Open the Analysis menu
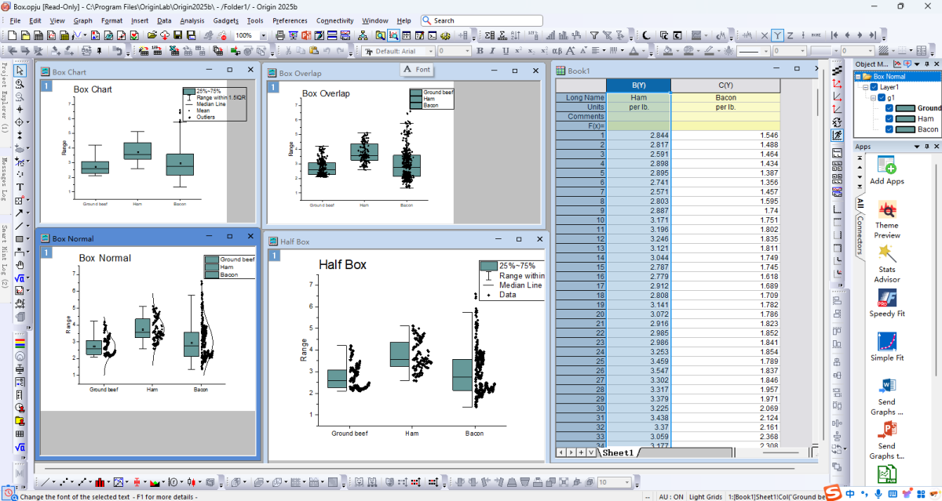This screenshot has height=501, width=942. (x=192, y=20)
